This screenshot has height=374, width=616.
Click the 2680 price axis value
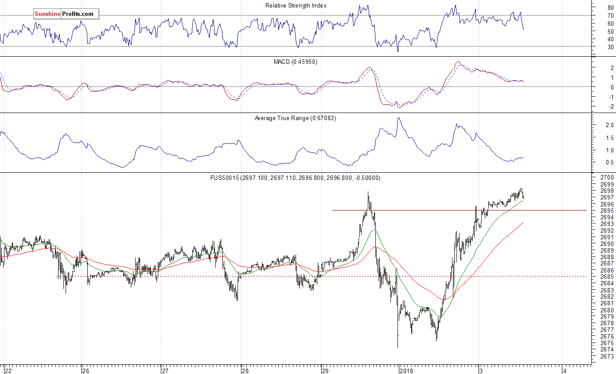608,310
